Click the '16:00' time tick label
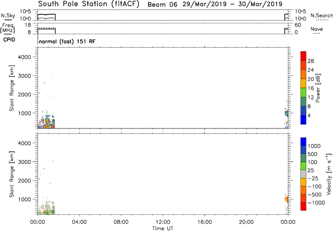 (x=204, y=222)
